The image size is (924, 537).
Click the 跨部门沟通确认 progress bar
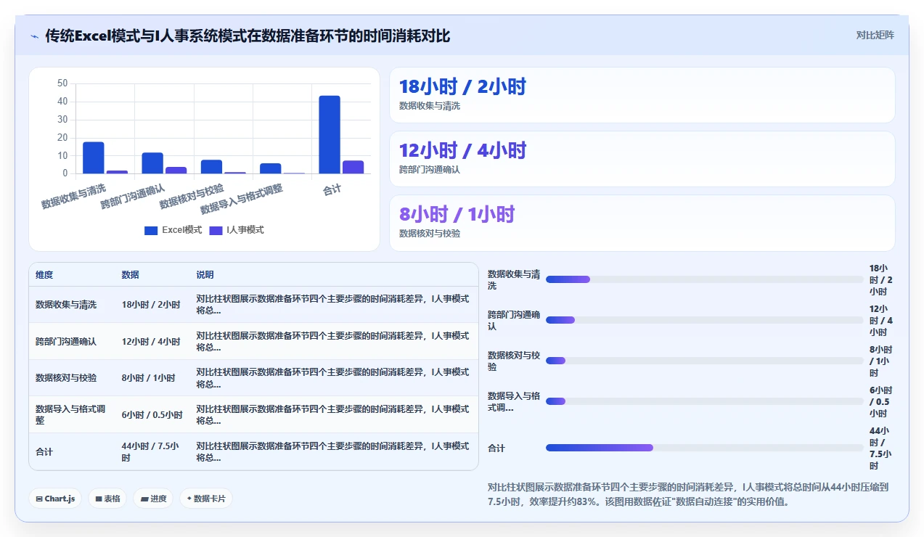coord(704,320)
